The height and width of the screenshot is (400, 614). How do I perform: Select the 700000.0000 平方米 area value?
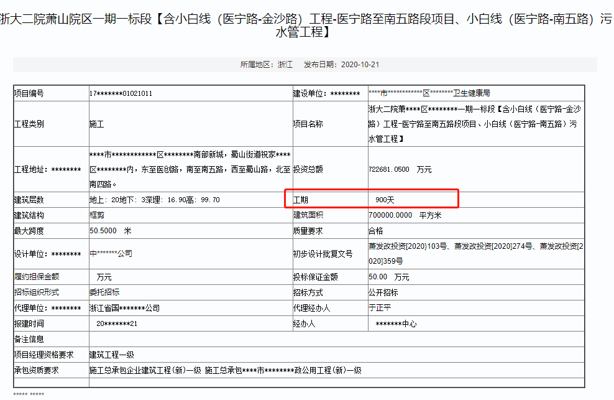click(x=405, y=215)
